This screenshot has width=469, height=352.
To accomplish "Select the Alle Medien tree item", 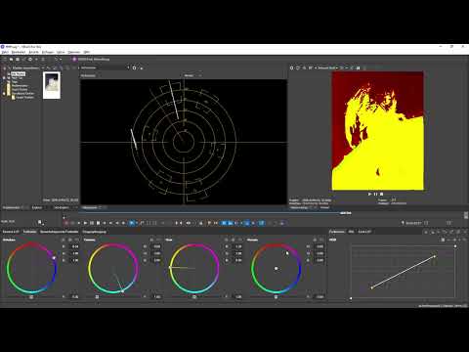I will (x=19, y=74).
